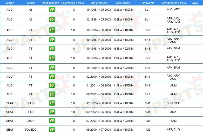Click fuel icon in SEAT LEON 11.1999 row

pos(52,103)
